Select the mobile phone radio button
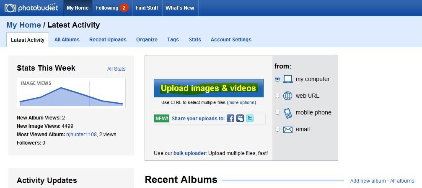422x188 pixels. [x=277, y=113]
